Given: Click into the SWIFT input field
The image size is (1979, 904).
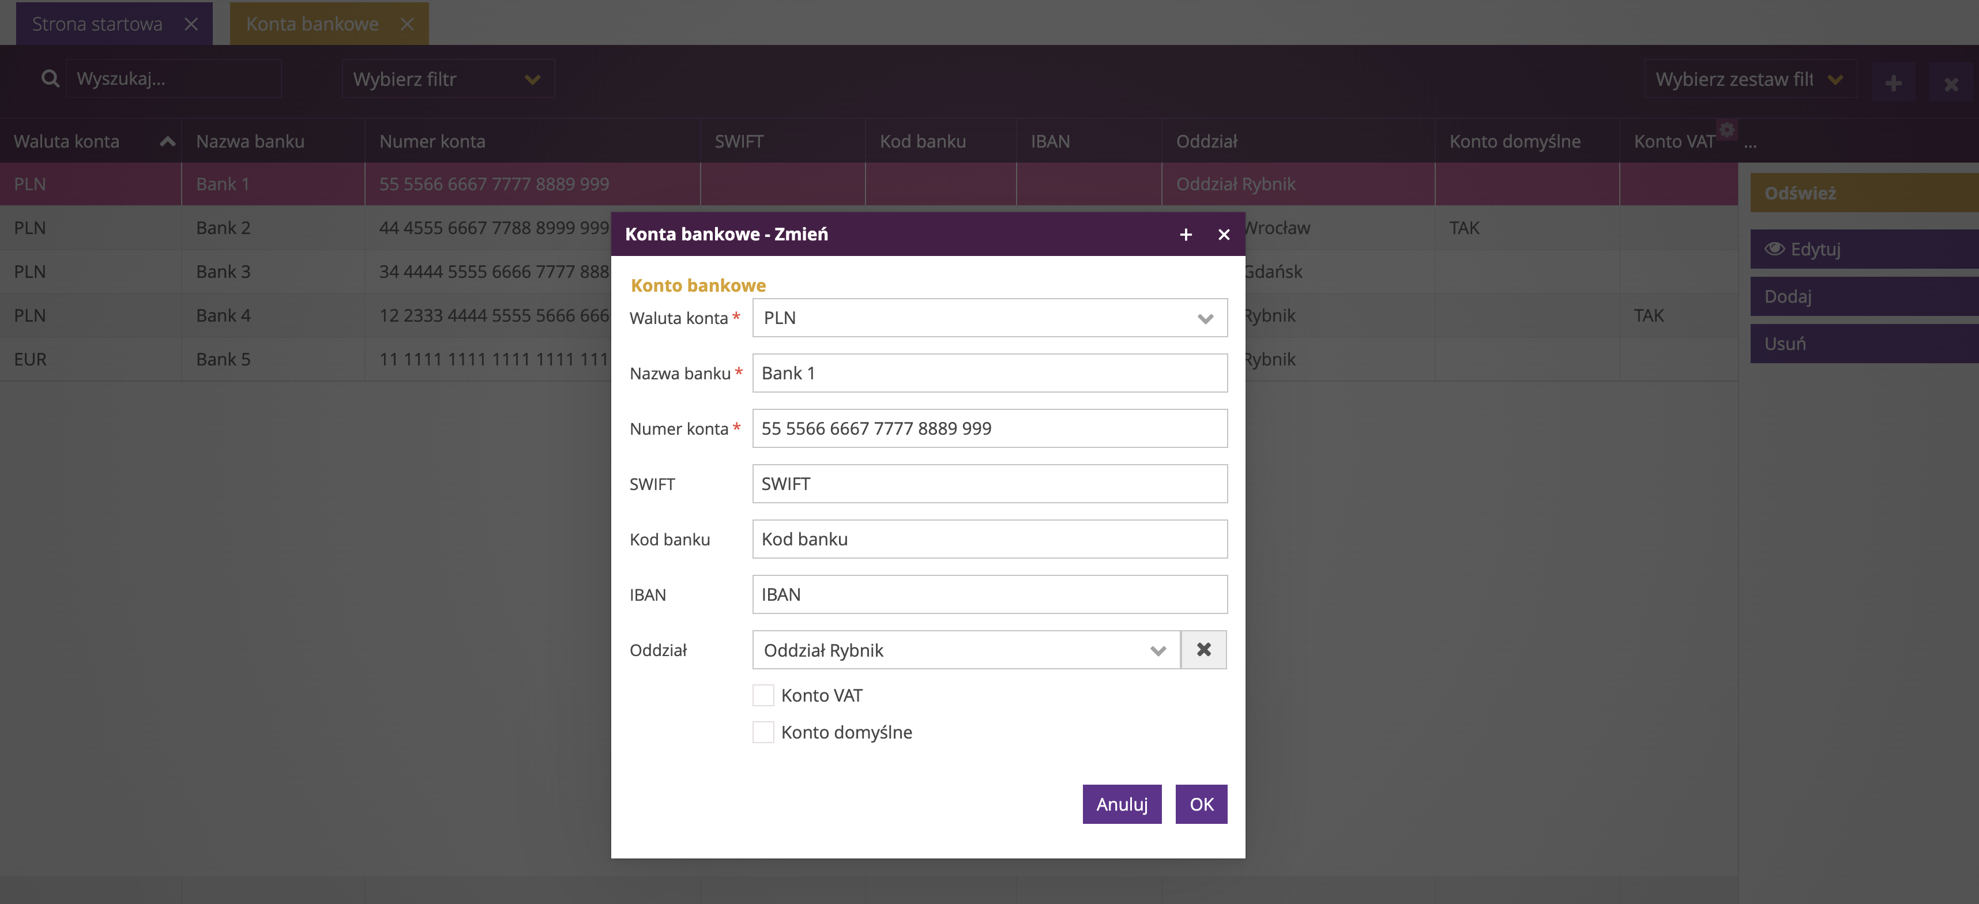Looking at the screenshot, I should click(x=989, y=484).
